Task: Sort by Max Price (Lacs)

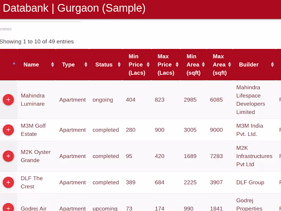Action: coord(166,65)
